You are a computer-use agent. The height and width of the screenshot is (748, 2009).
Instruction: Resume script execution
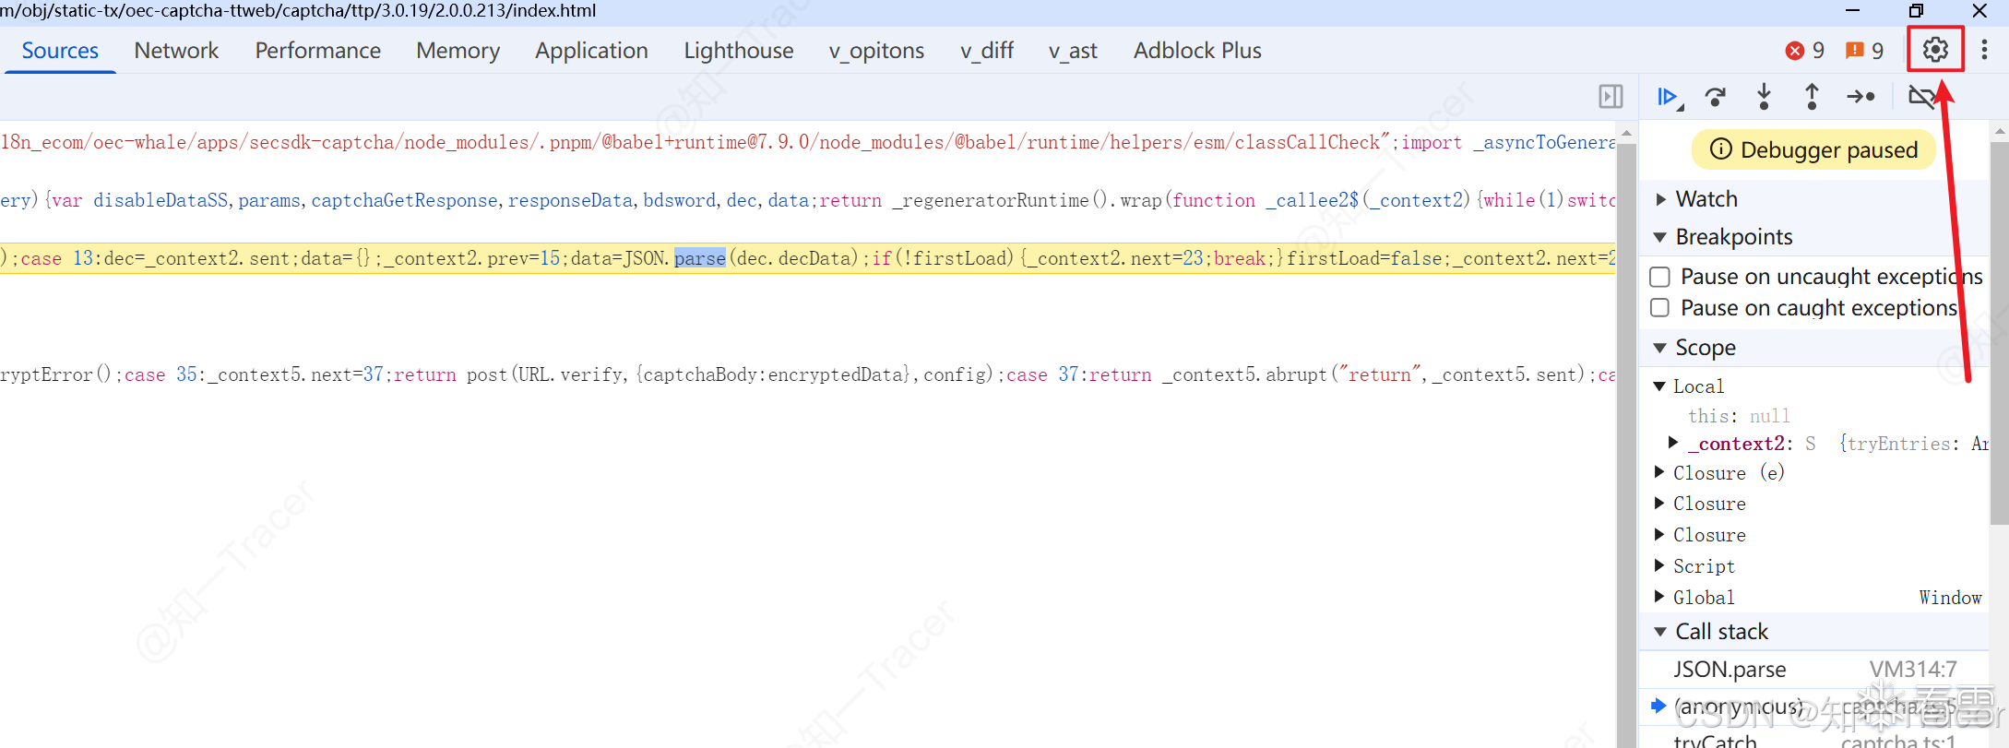click(x=1669, y=97)
